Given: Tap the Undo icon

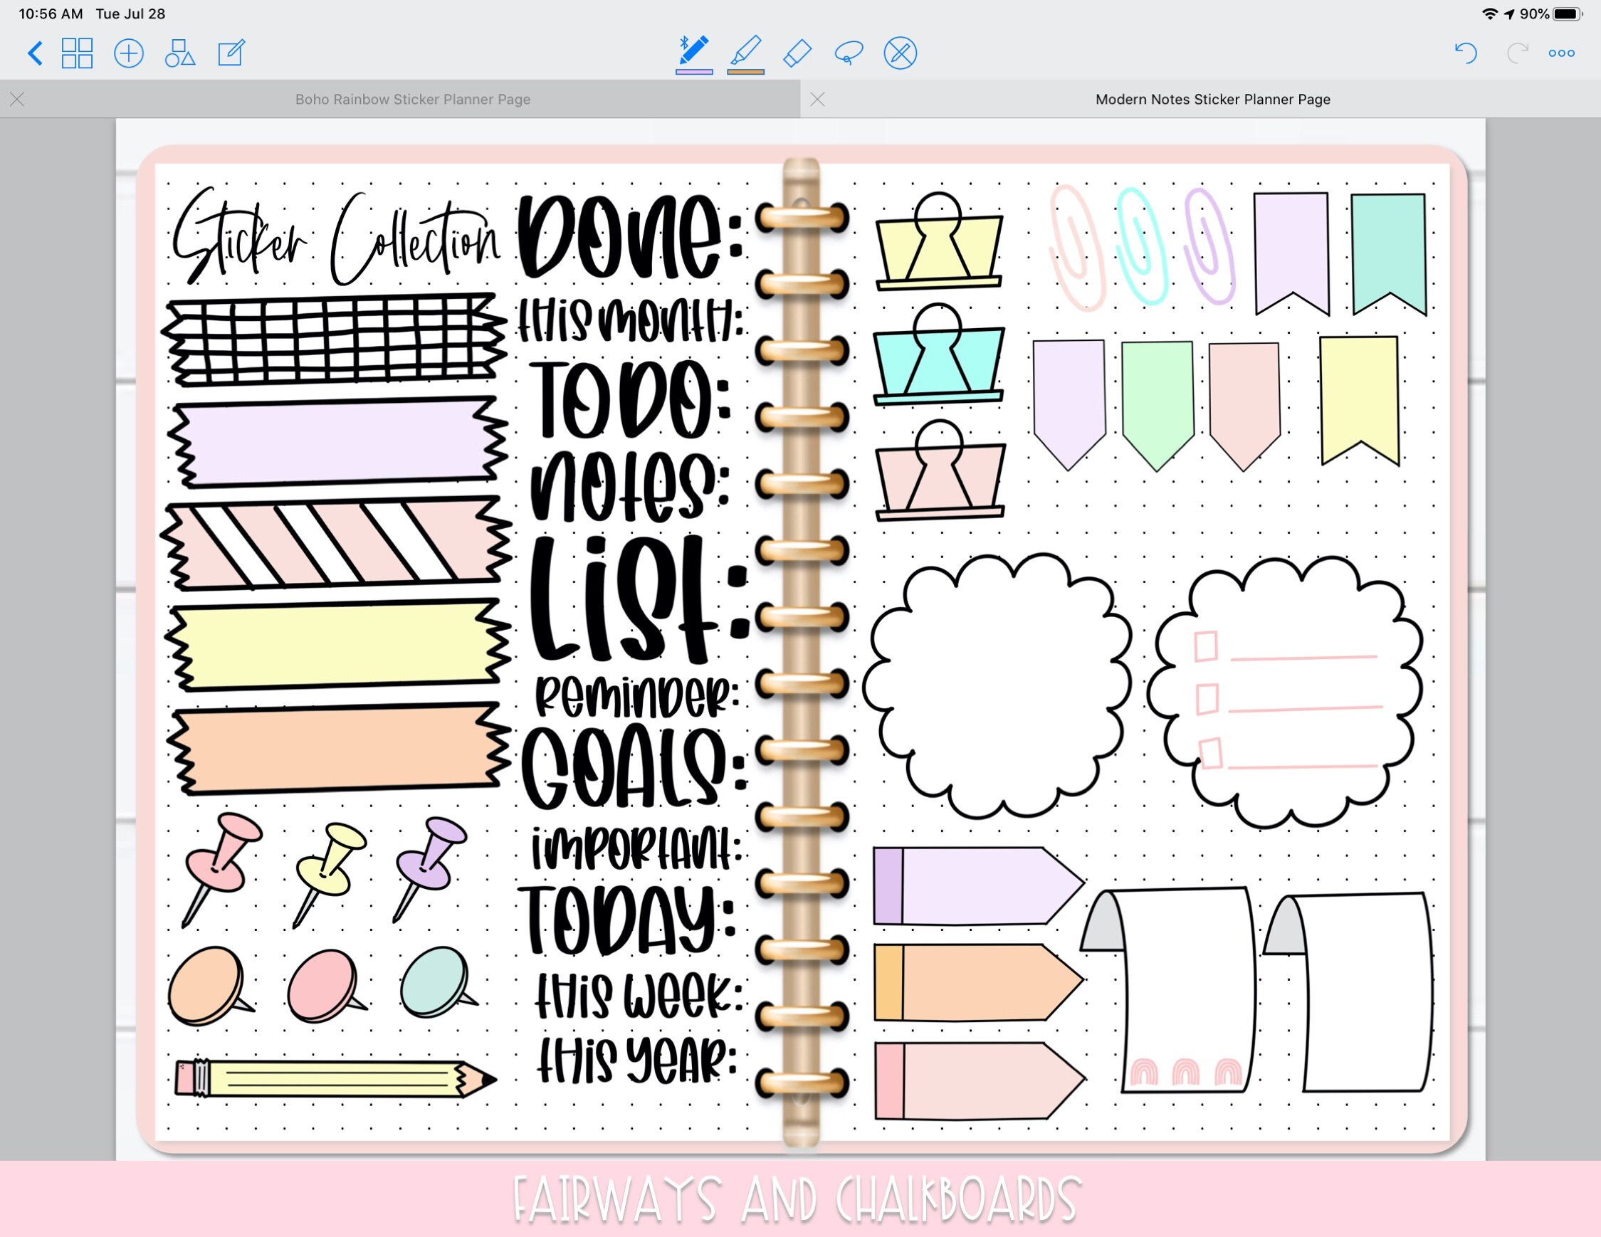Looking at the screenshot, I should click(1466, 53).
